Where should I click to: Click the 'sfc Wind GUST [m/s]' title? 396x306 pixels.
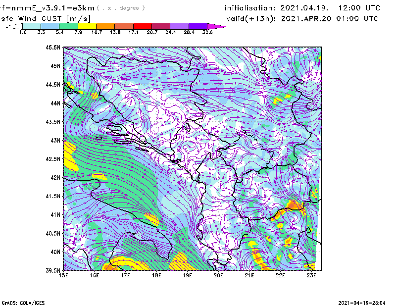pyautogui.click(x=46, y=19)
